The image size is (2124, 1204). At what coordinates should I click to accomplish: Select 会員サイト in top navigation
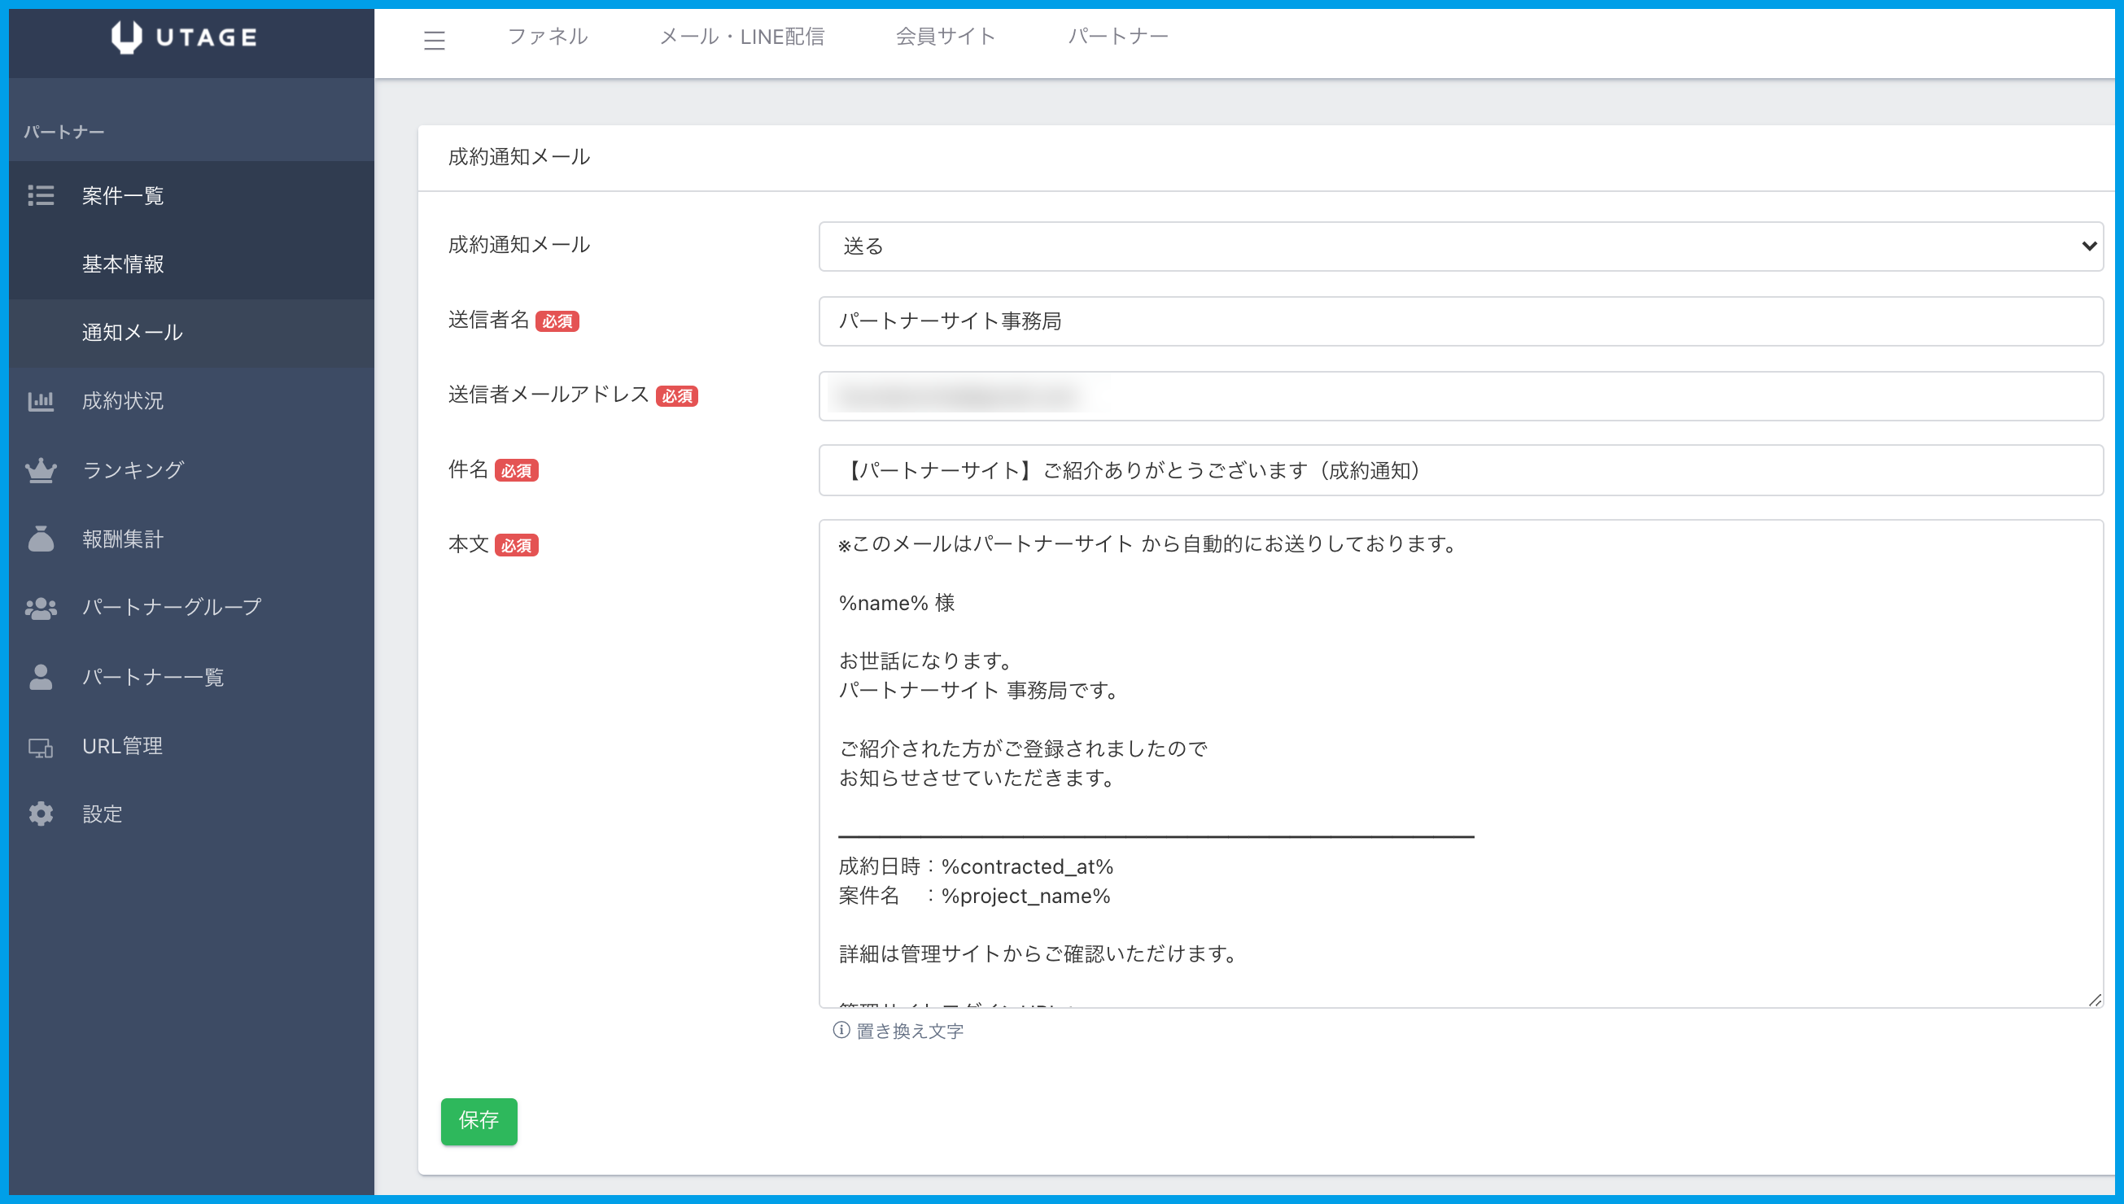click(946, 37)
